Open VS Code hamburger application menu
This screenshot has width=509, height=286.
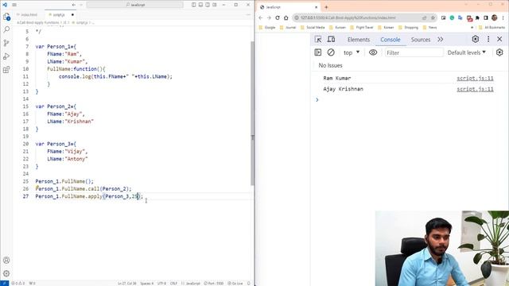(14, 5)
